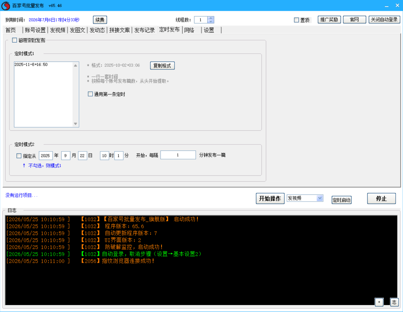
Task: Increase thread count with the up arrow
Action: pyautogui.click(x=211, y=18)
